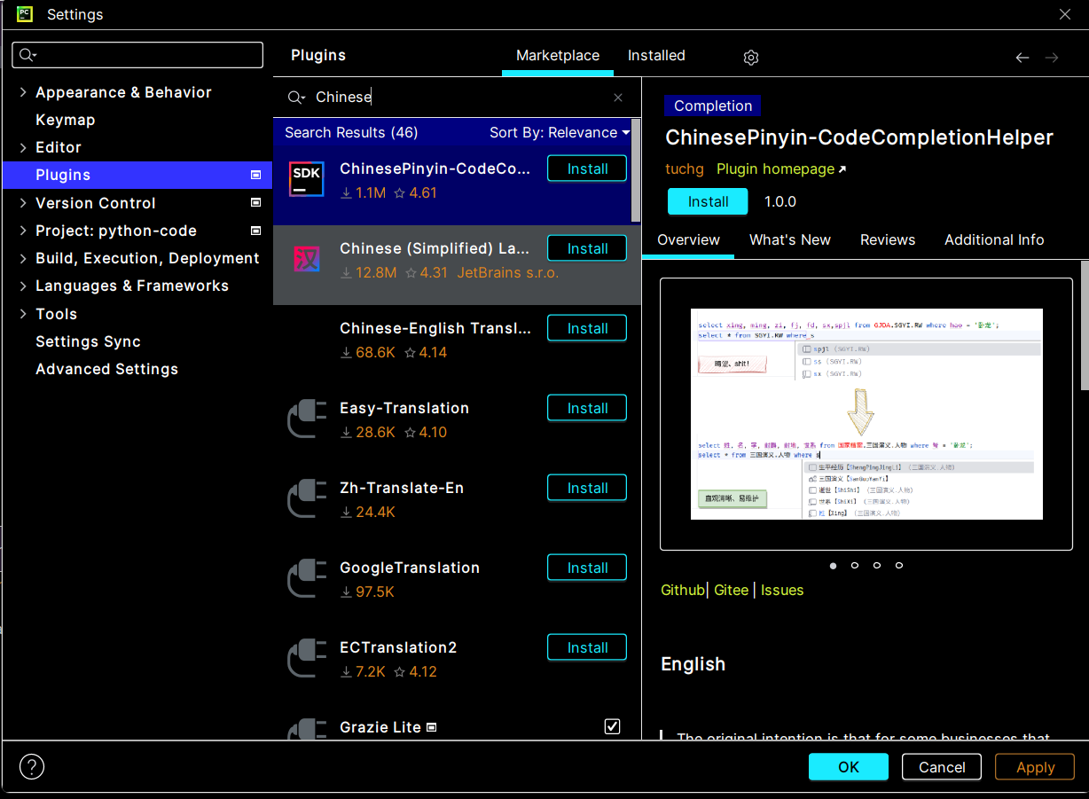
Task: Open the plugin search history magnifier icon
Action: click(x=297, y=98)
